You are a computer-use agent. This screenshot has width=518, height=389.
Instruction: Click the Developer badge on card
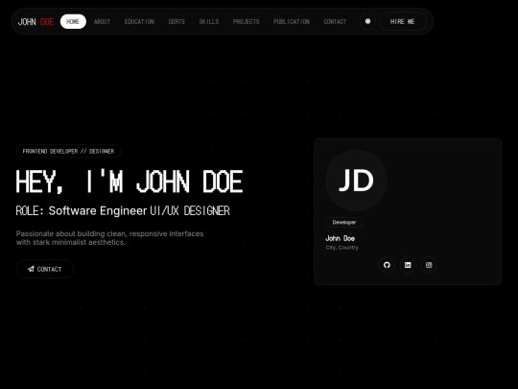point(344,222)
